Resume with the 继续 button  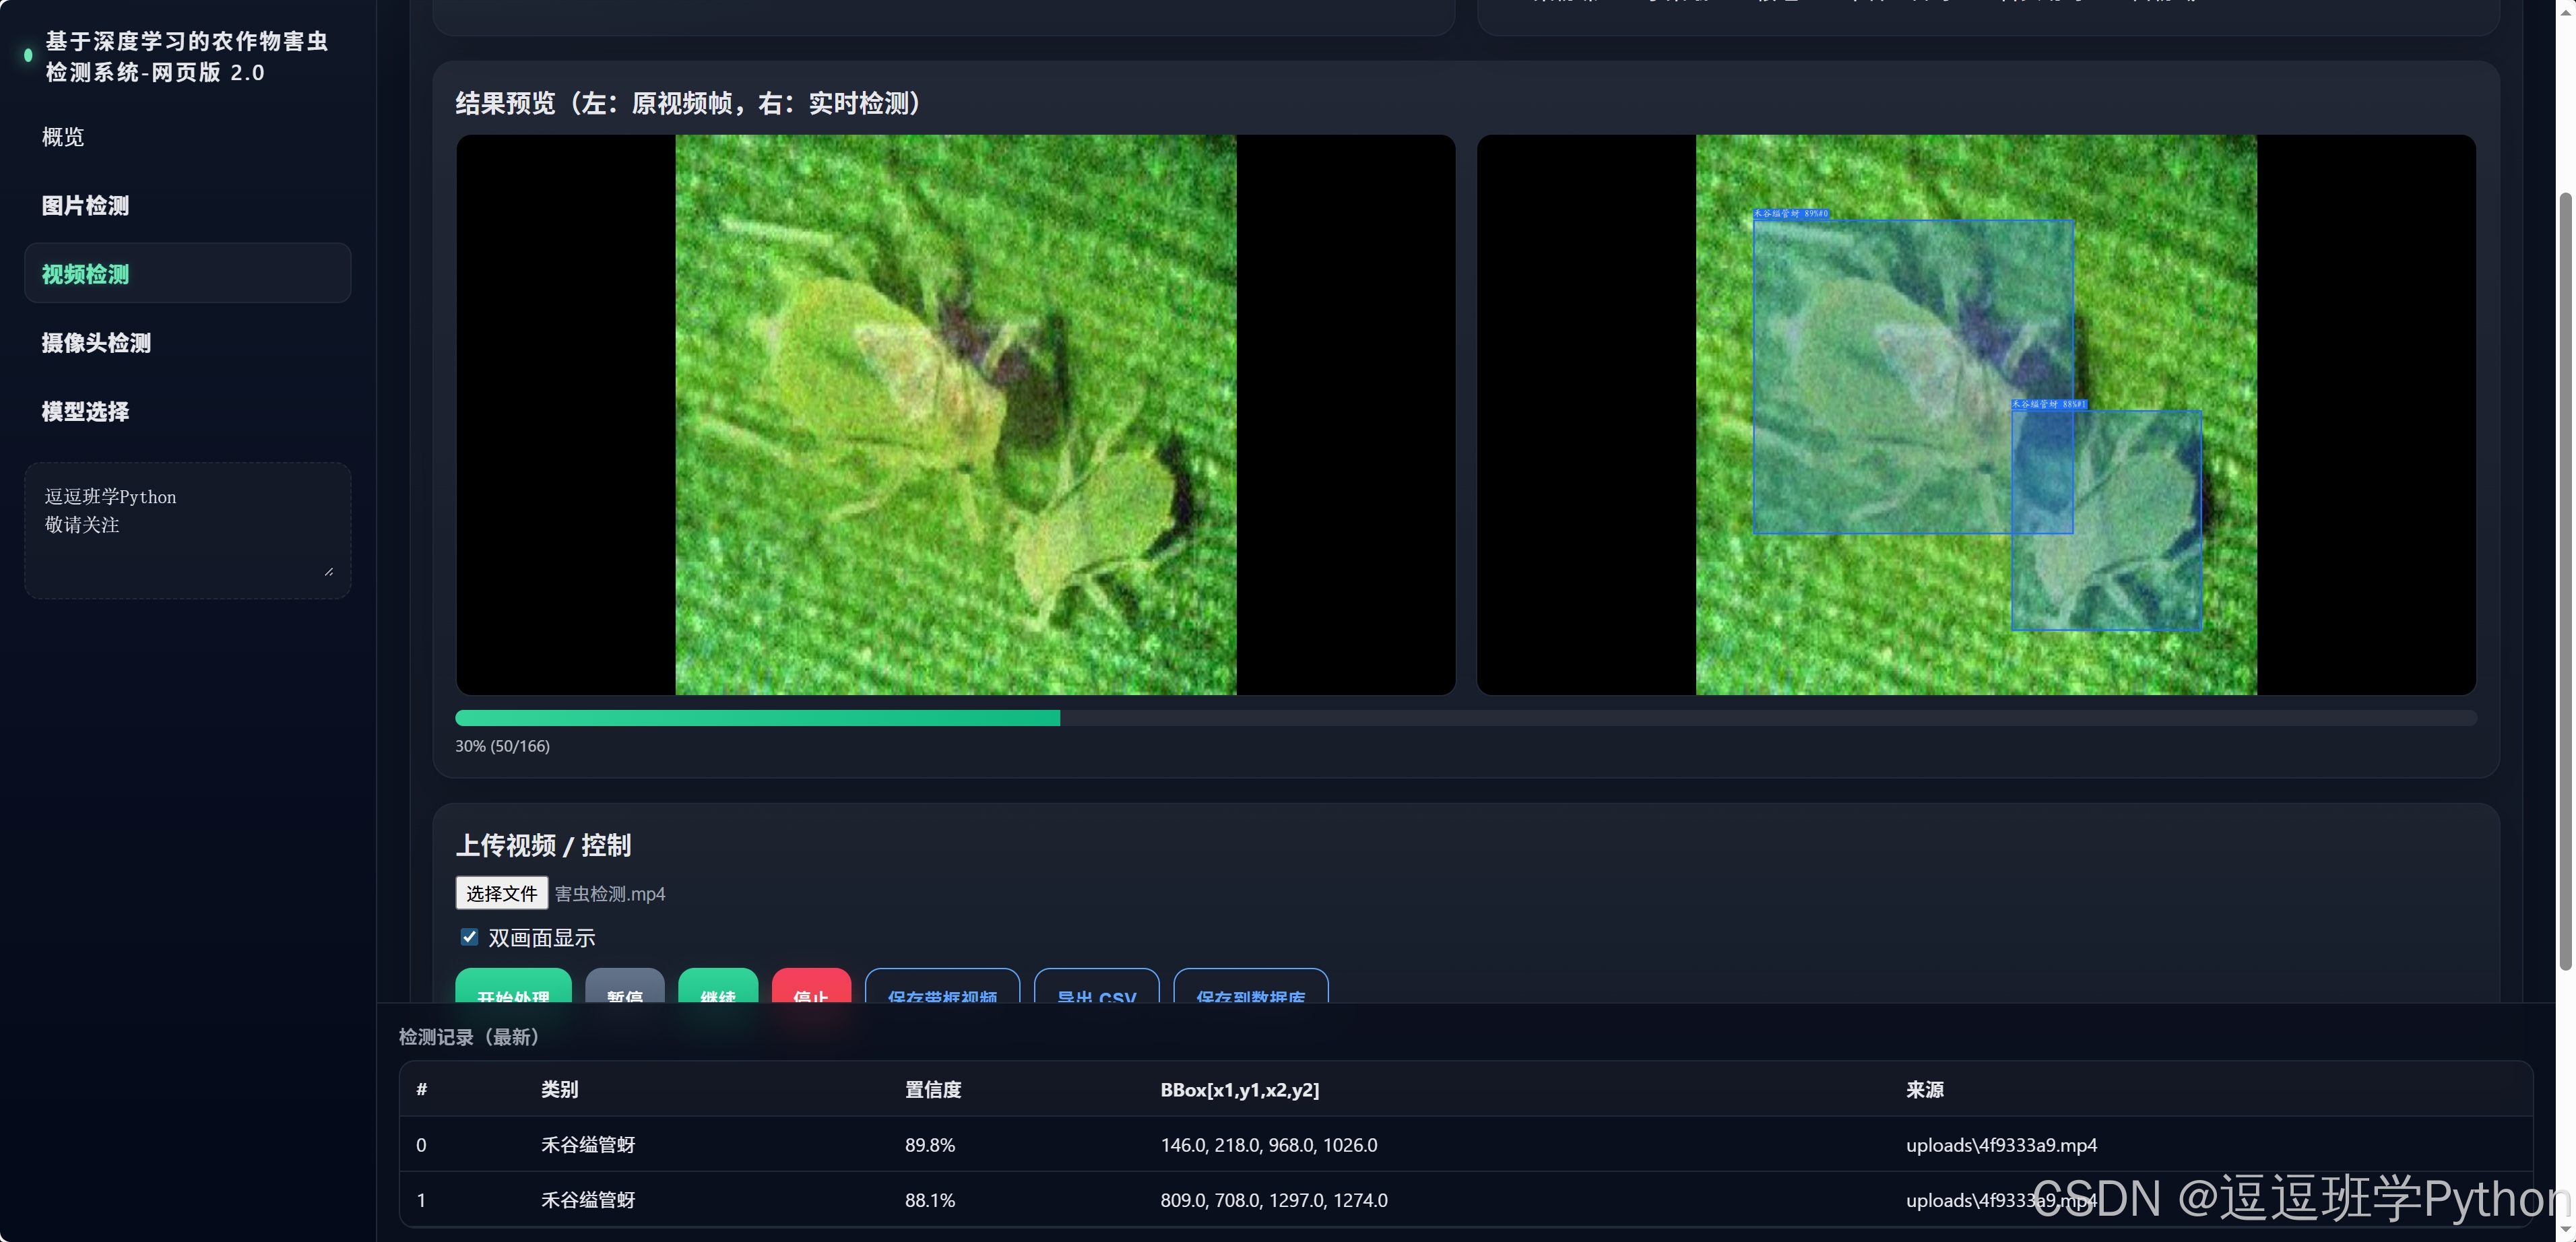pos(718,989)
